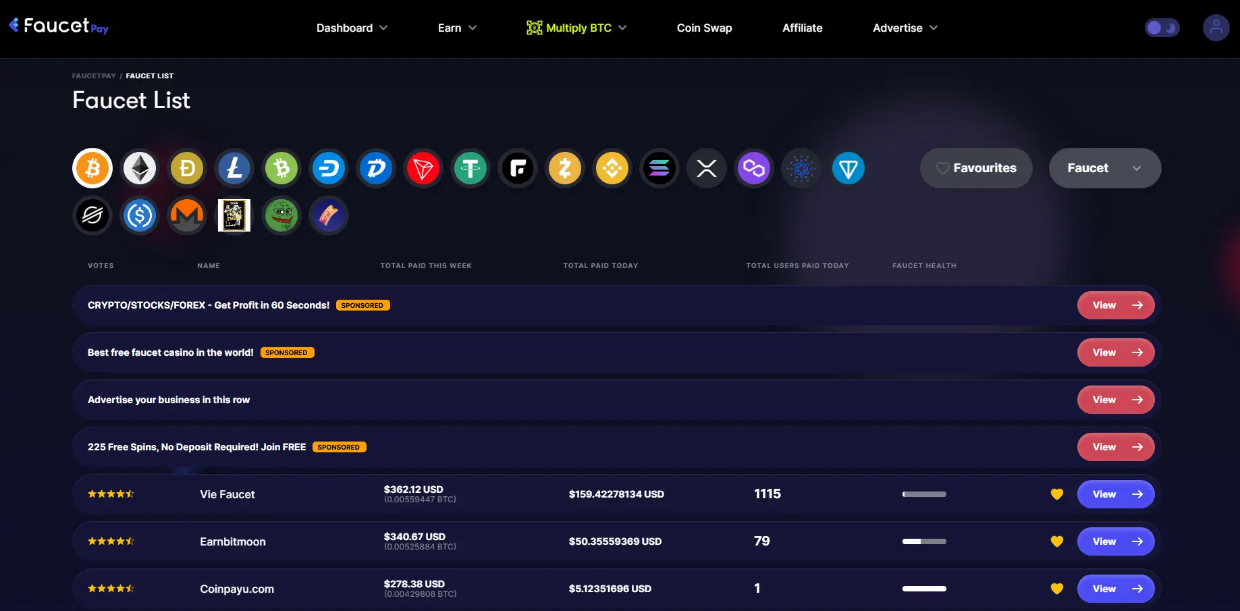Select the Dash coin icon
Viewport: 1240px width, 611px height.
tap(329, 168)
